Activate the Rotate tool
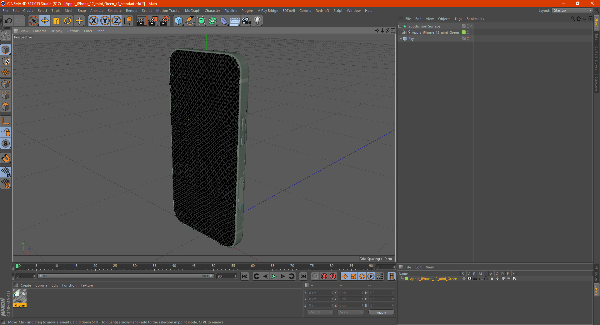This screenshot has height=325, width=600. point(67,21)
